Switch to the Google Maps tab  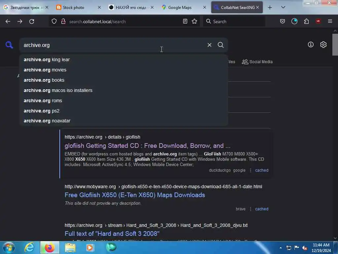tap(184, 8)
